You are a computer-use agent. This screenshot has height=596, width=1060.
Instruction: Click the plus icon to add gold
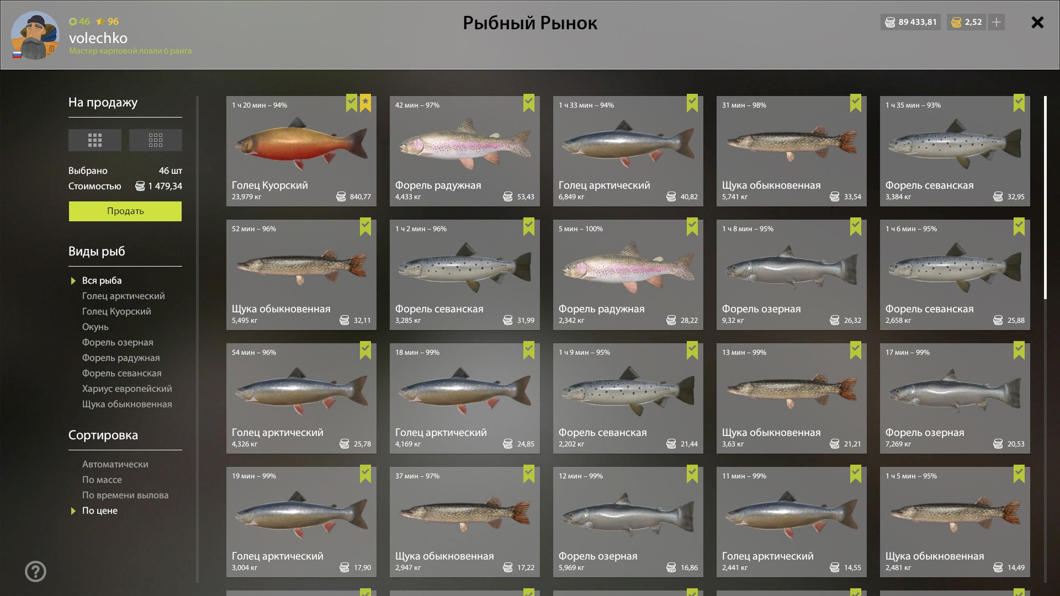997,22
